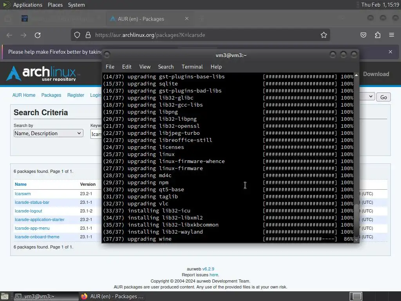401x301 pixels.
Task: Click the Version column header
Action: tap(88, 184)
